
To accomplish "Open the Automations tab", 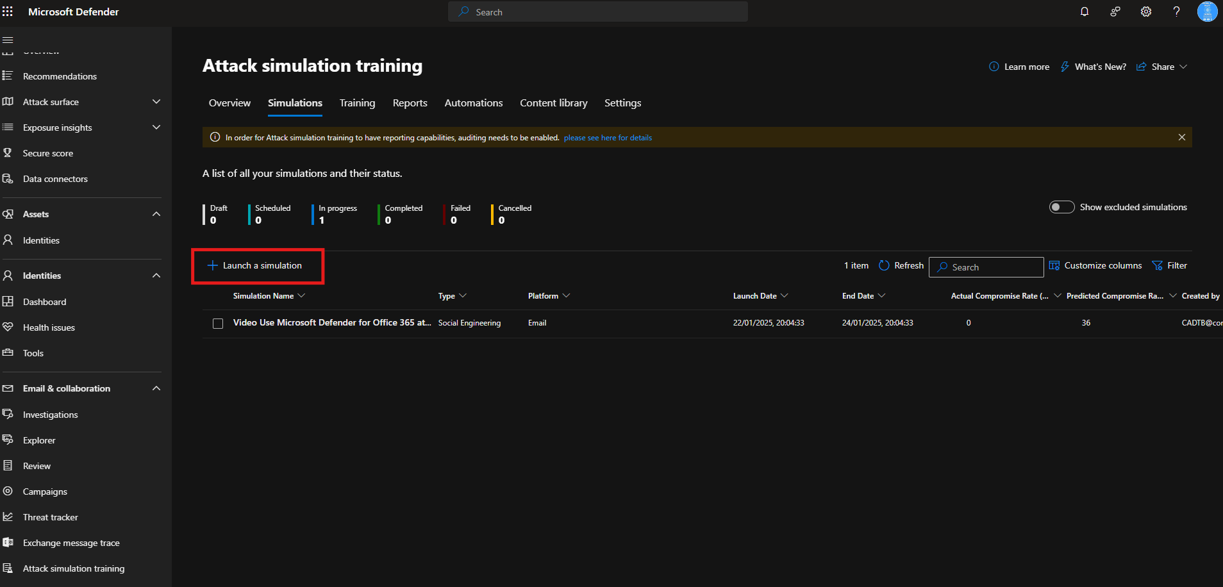I will [474, 103].
